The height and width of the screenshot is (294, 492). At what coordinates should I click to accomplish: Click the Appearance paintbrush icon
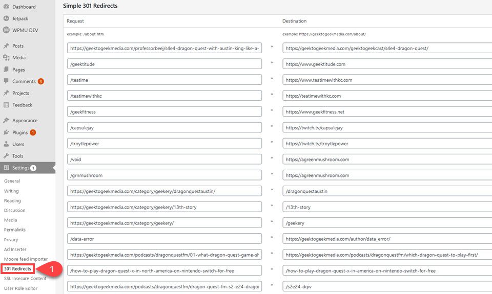(x=6, y=120)
